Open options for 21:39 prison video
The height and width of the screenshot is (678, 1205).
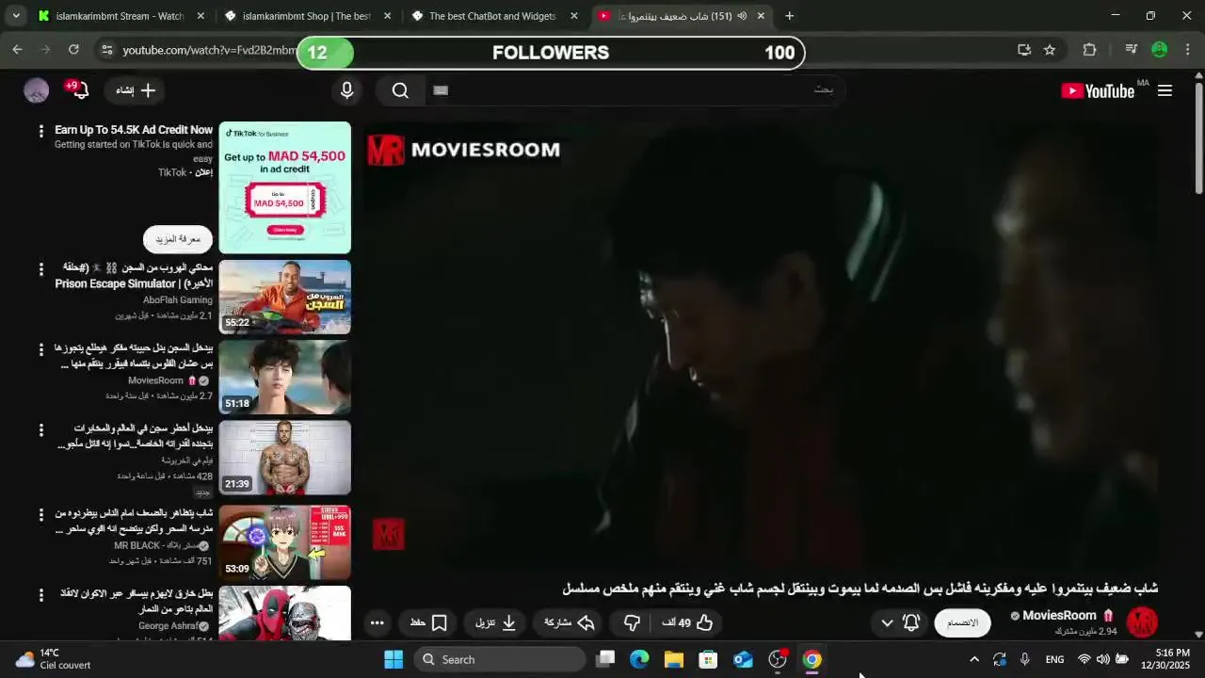click(40, 430)
